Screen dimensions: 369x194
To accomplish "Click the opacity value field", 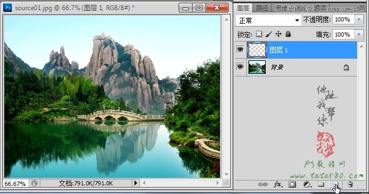I will (x=343, y=19).
